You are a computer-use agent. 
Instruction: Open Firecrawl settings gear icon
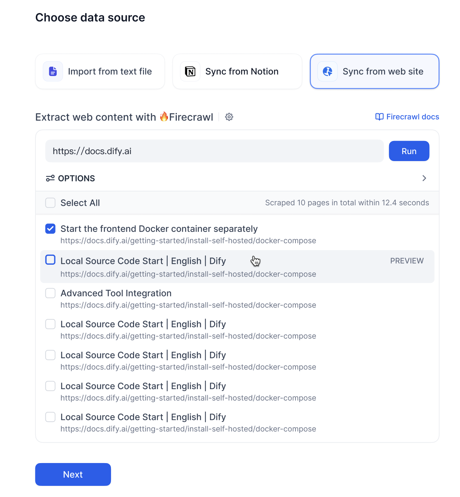[229, 117]
